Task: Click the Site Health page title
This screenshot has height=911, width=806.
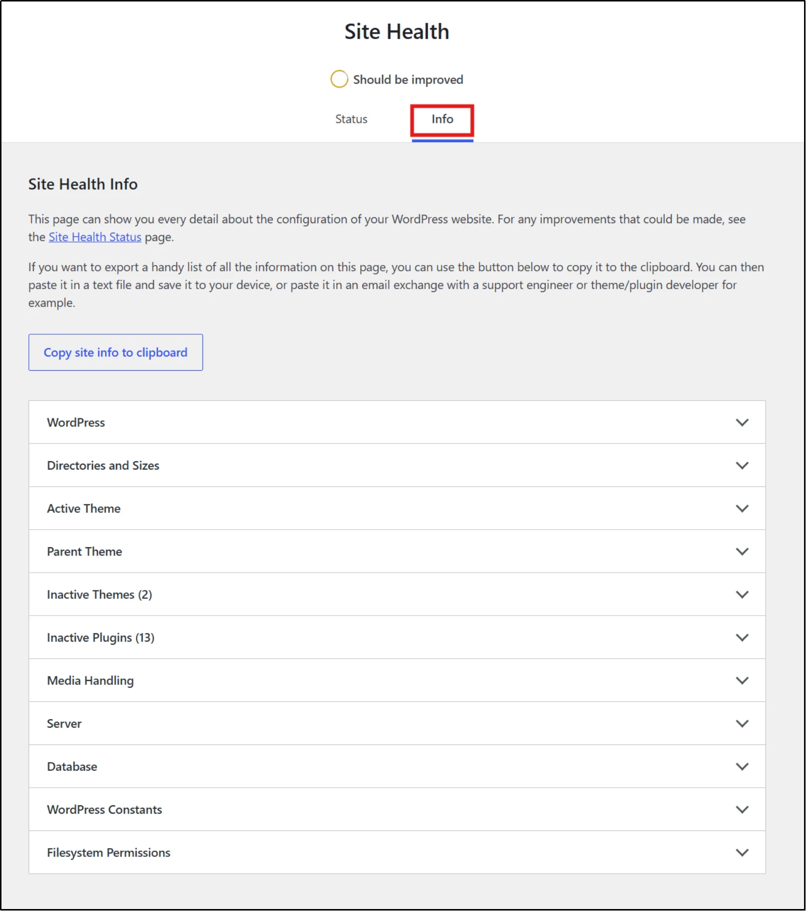Action: point(397,32)
